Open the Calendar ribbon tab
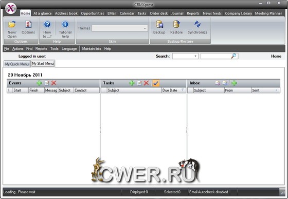The width and height of the screenshot is (288, 199). [127, 13]
